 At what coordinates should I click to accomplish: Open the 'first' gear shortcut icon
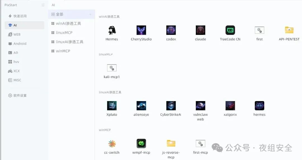tap(259, 30)
